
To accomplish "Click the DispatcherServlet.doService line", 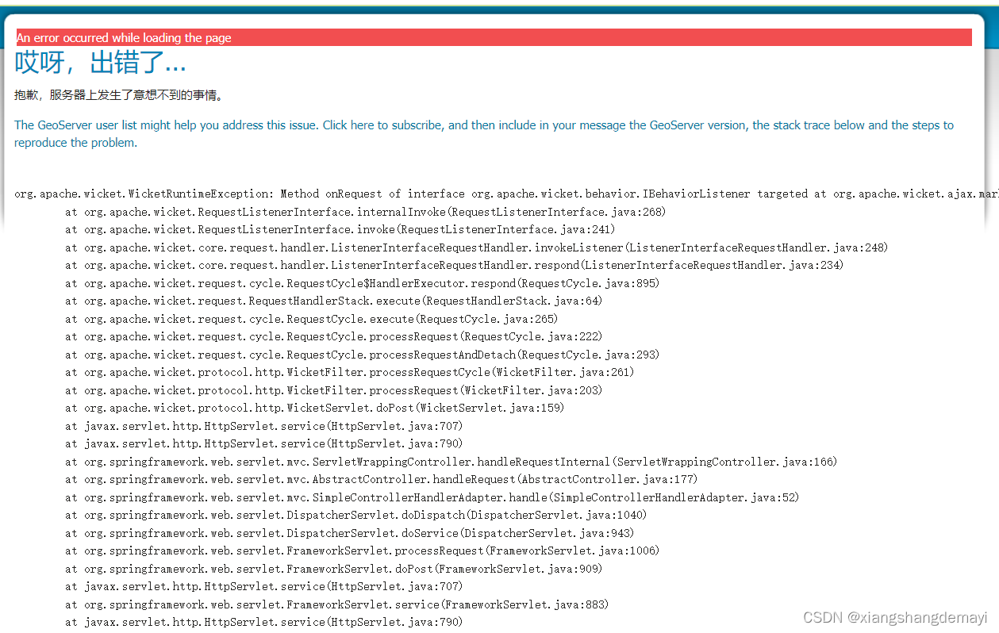I will 350,533.
